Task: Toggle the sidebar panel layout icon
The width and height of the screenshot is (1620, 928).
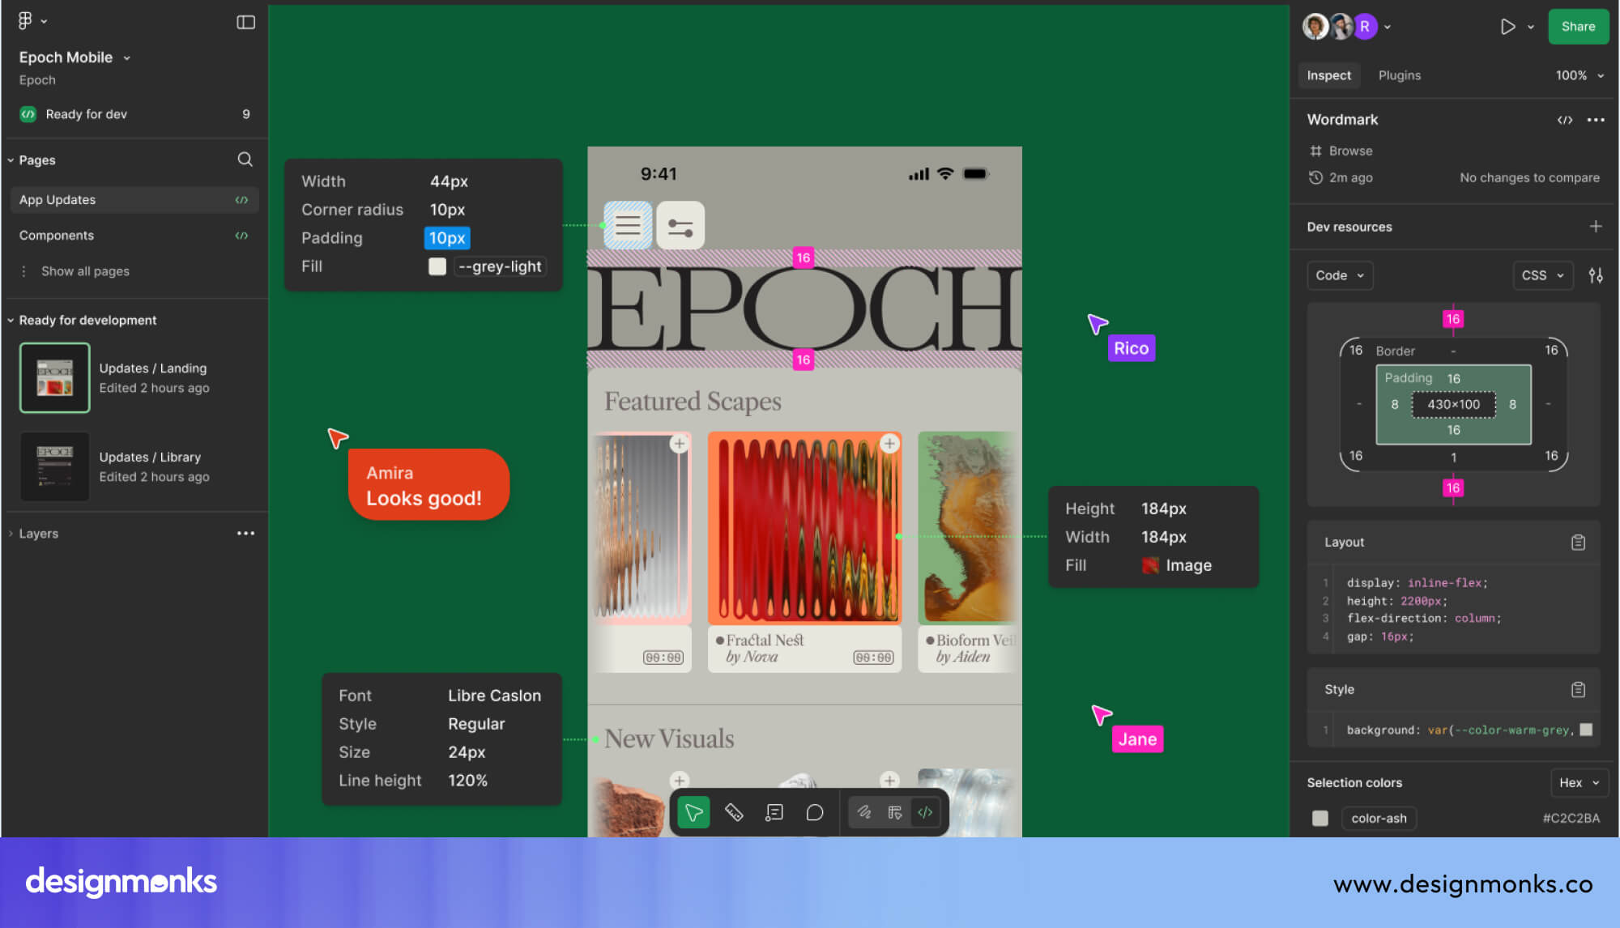Action: 245,22
